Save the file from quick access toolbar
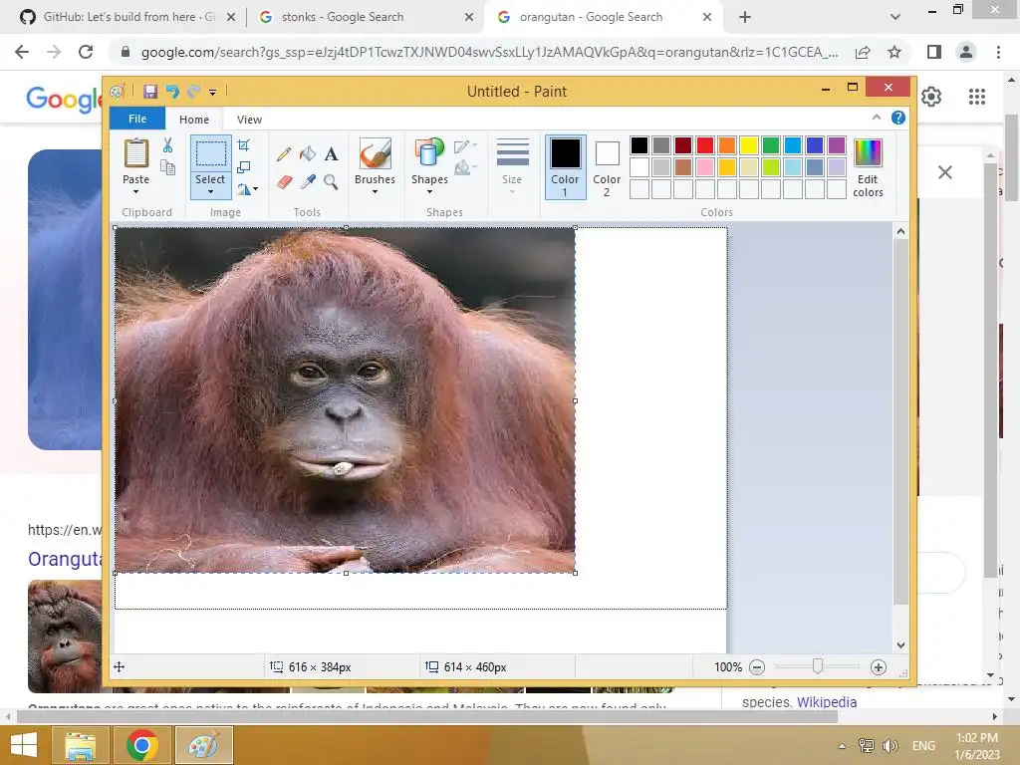The image size is (1020, 765). [150, 92]
